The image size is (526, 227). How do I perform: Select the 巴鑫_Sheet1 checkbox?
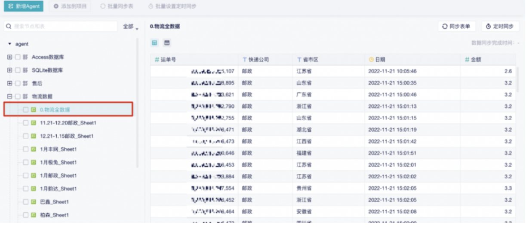[x=25, y=202]
